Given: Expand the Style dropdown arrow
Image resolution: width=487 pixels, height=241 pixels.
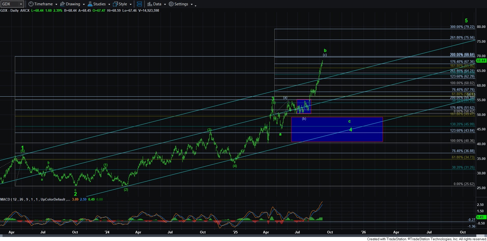Looking at the screenshot, I should [x=131, y=4].
